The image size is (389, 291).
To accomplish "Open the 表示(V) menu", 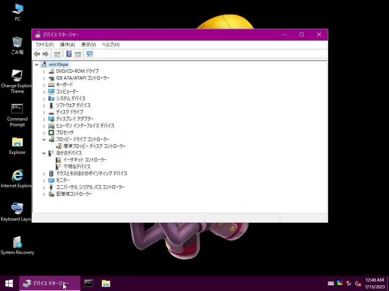I will (x=89, y=45).
